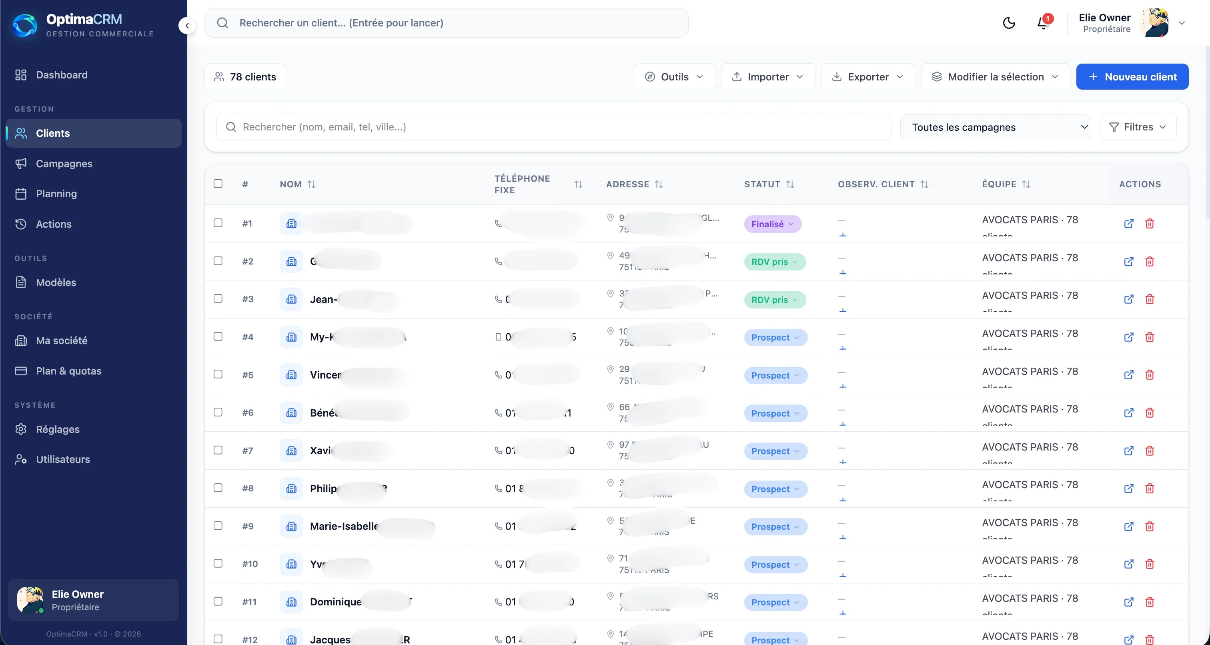Open Planning in sidebar
This screenshot has height=645, width=1210.
coord(94,194)
